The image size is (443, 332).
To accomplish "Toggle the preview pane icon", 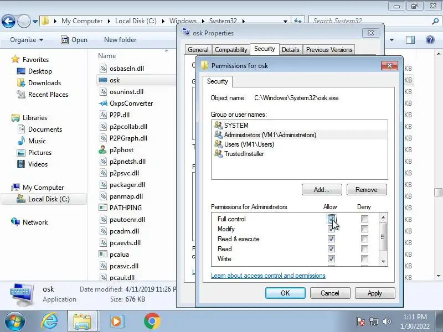I will [410, 40].
